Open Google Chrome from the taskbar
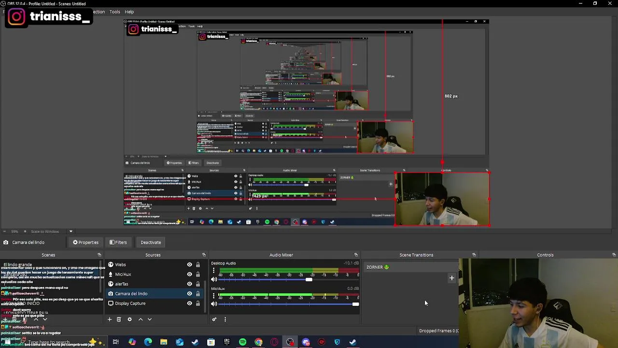The height and width of the screenshot is (348, 618). pyautogui.click(x=258, y=342)
